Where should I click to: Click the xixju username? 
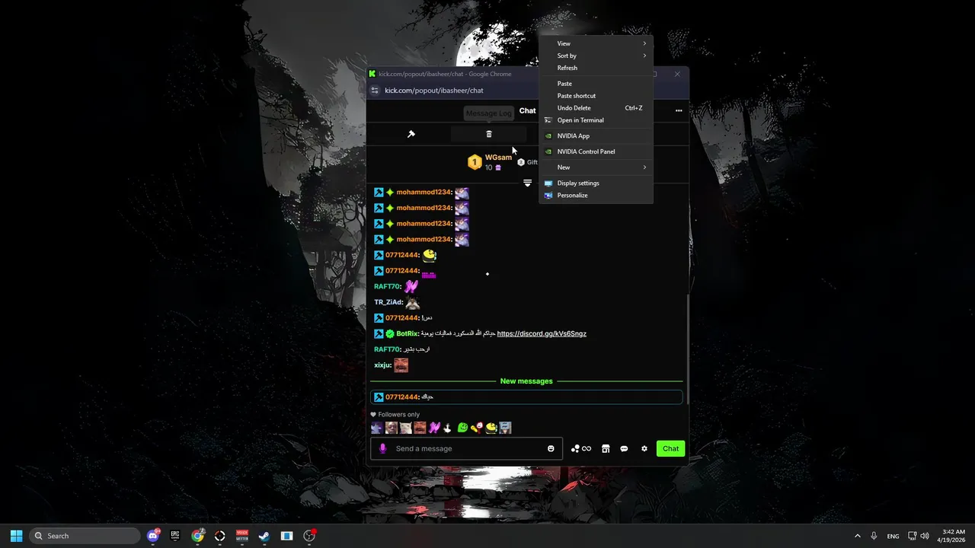click(382, 365)
